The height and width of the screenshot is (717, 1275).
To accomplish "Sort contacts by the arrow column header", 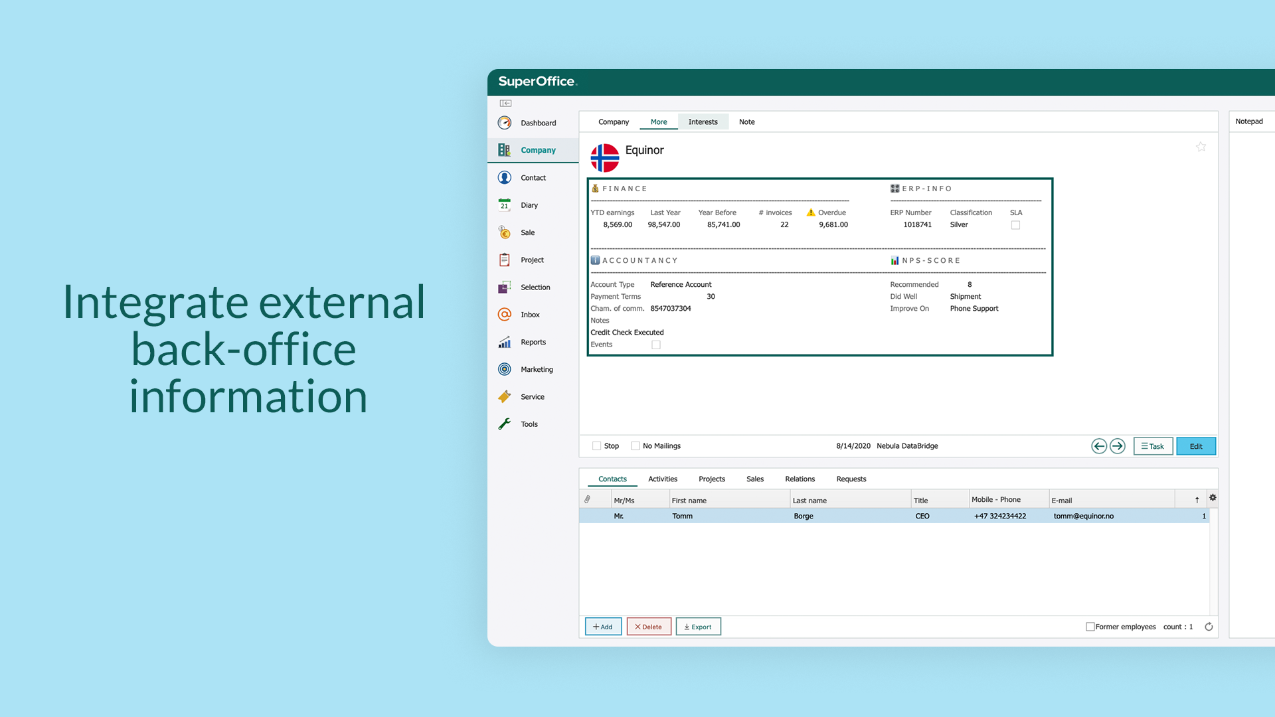I will [x=1197, y=500].
